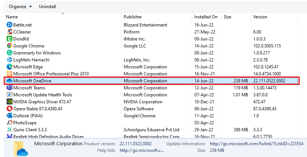The width and height of the screenshot is (307, 157).
Task: Select DroidKit in the list
Action: pyautogui.click(x=21, y=39)
